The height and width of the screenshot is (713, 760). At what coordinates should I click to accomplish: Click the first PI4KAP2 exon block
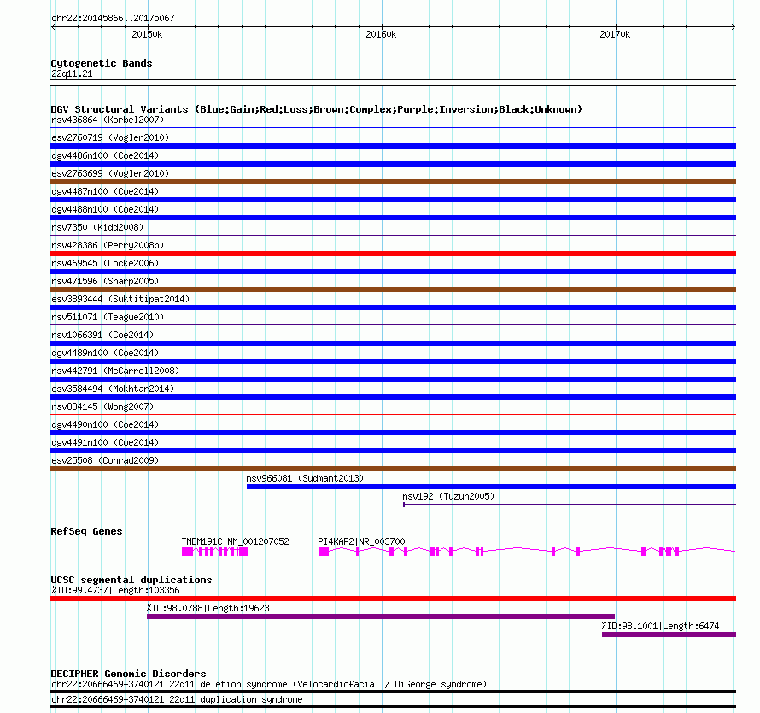tap(324, 552)
